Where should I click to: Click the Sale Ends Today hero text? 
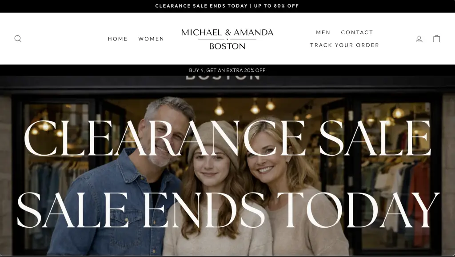coord(228,210)
